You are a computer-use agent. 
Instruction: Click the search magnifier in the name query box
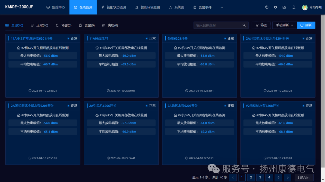[x=244, y=25]
